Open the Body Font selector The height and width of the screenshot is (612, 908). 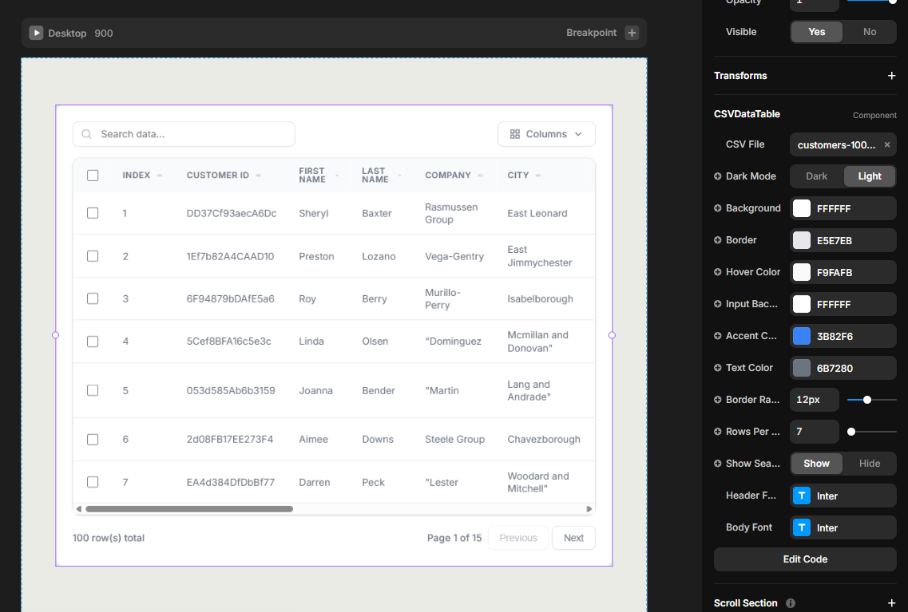pyautogui.click(x=843, y=527)
